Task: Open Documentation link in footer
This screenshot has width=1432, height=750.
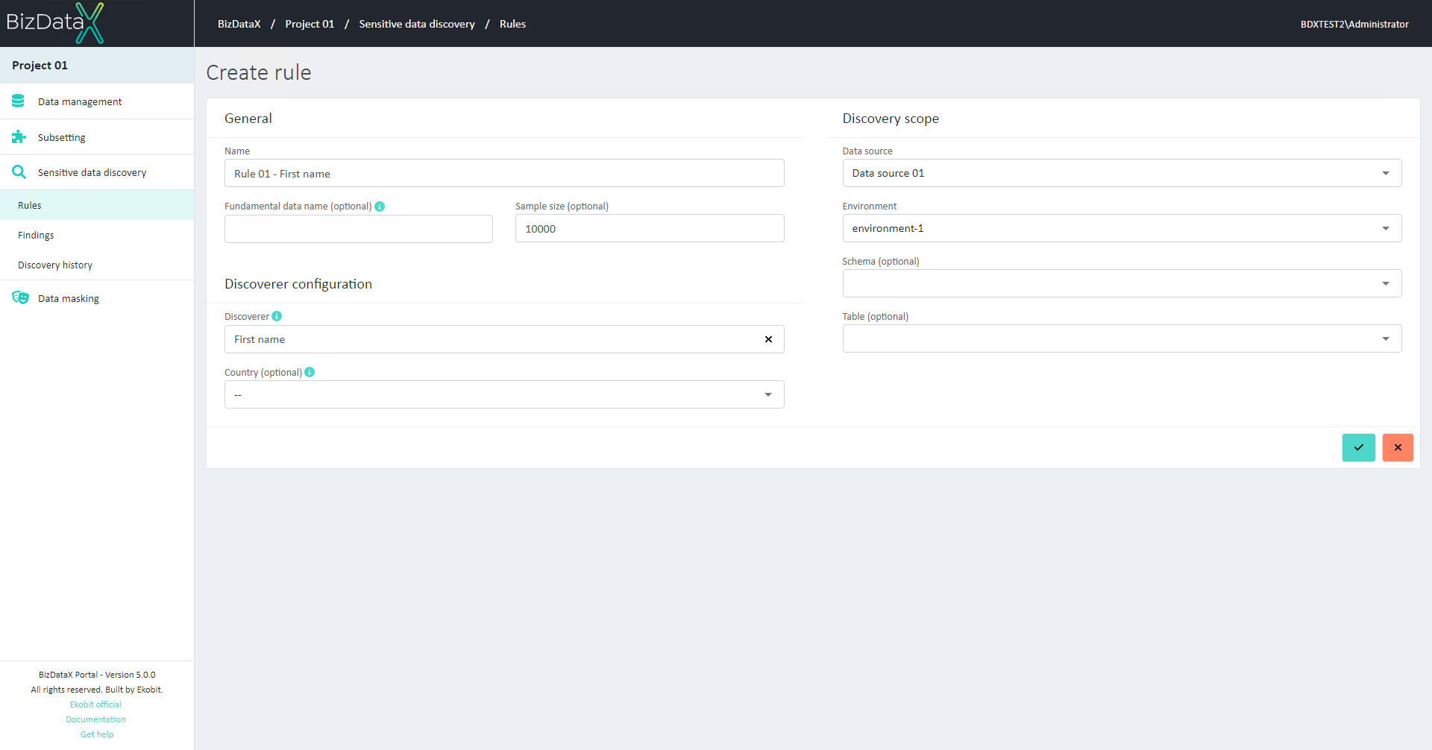Action: [95, 719]
